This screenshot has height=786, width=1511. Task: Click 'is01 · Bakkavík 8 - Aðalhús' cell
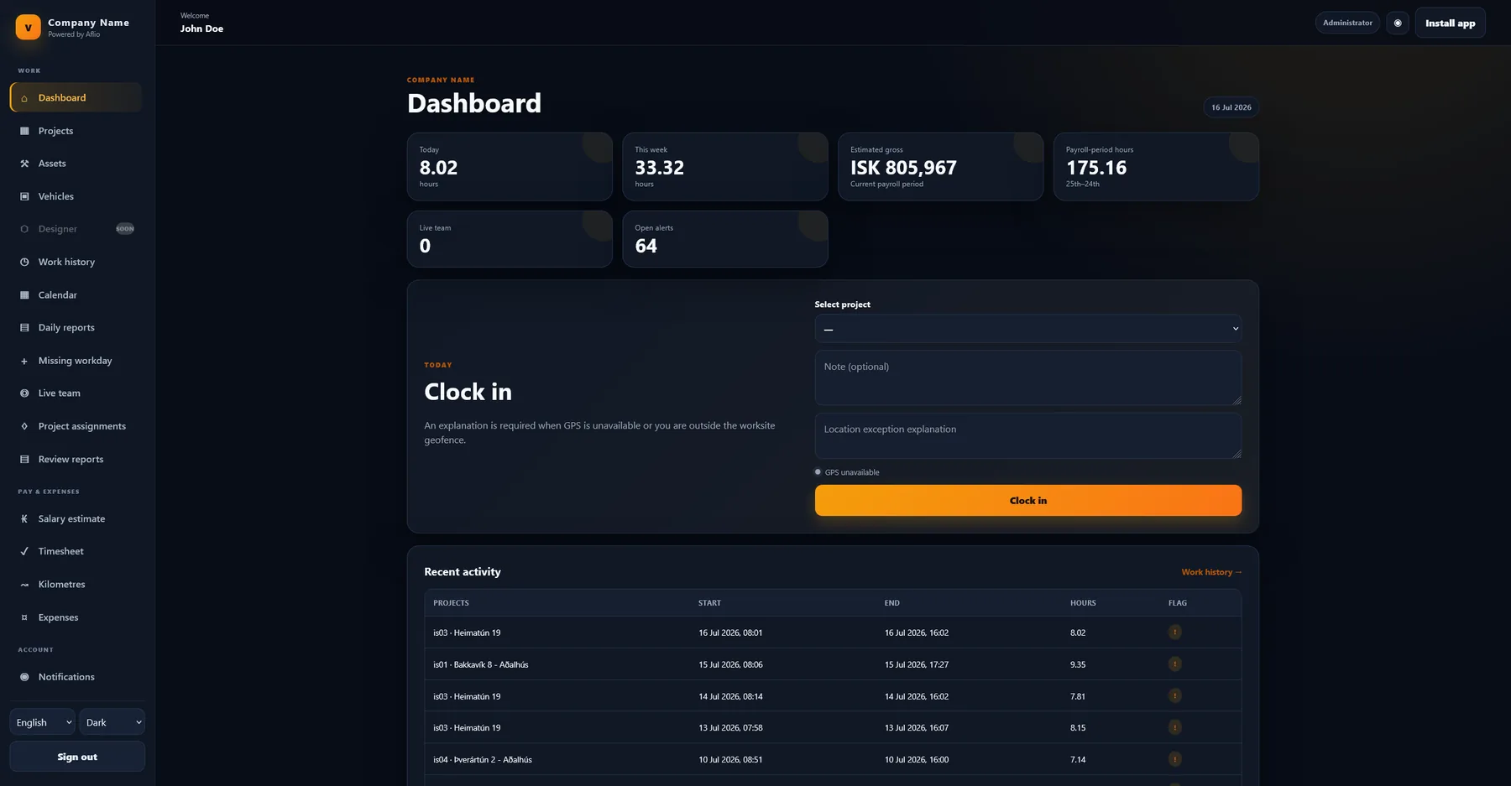pyautogui.click(x=481, y=664)
